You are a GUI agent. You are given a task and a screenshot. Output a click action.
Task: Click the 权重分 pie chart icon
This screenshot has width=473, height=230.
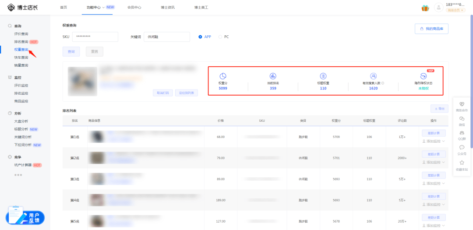(222, 76)
